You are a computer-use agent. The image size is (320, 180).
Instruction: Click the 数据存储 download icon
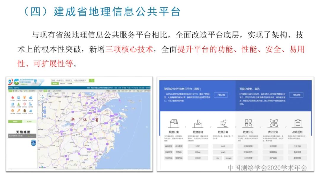click(x=198, y=123)
